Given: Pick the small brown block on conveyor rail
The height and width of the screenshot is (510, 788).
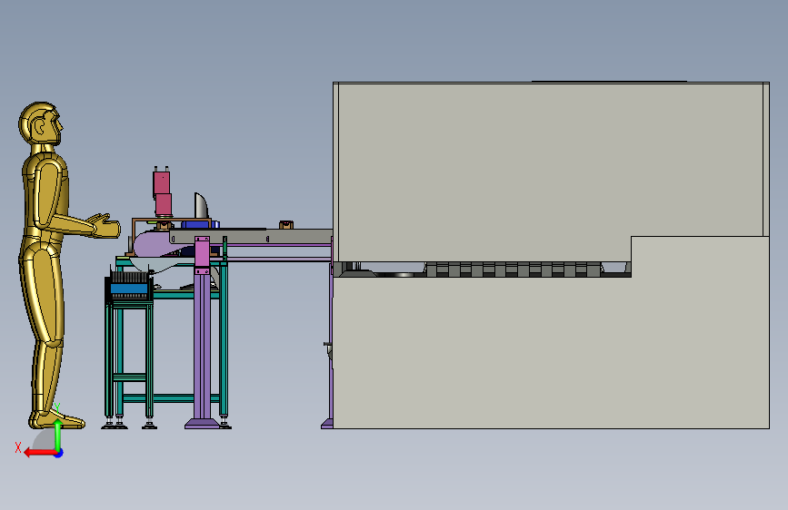Looking at the screenshot, I should point(286,224).
